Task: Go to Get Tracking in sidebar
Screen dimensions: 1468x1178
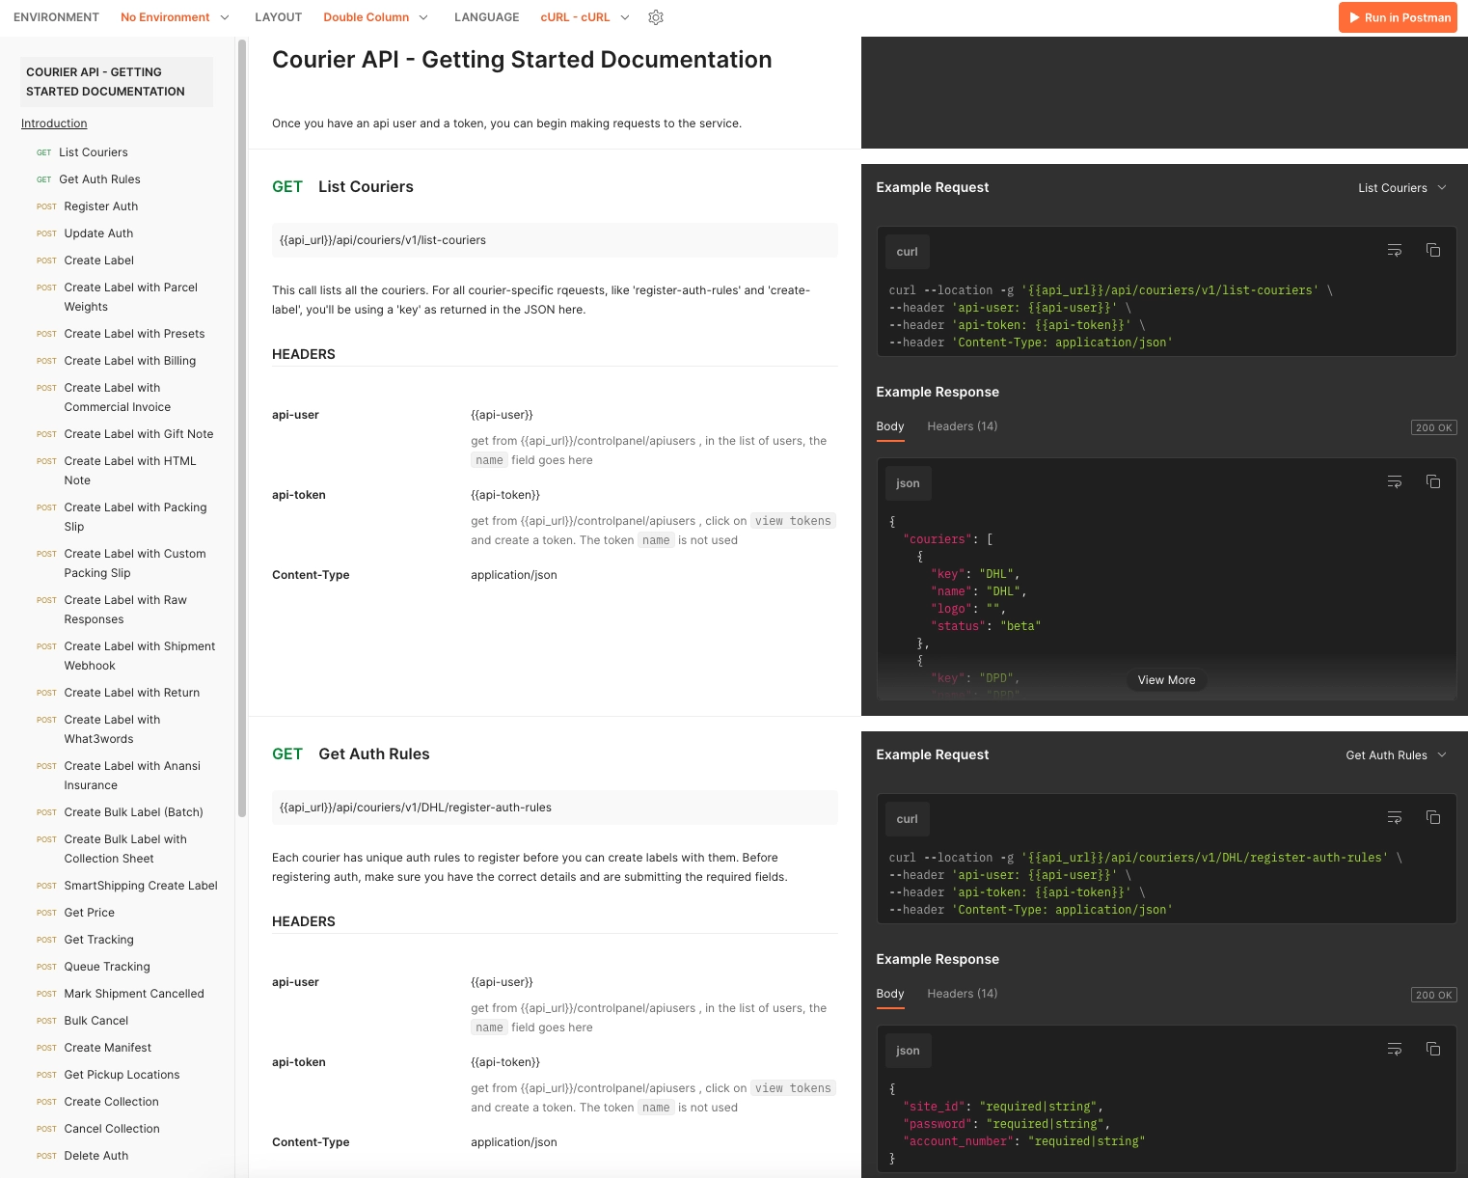Action: pos(98,940)
